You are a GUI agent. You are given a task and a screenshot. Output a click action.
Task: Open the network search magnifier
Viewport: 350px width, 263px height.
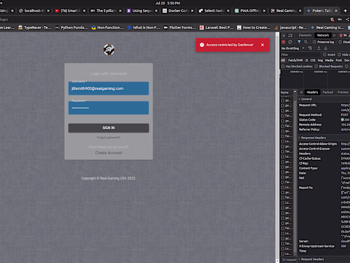click(306, 42)
